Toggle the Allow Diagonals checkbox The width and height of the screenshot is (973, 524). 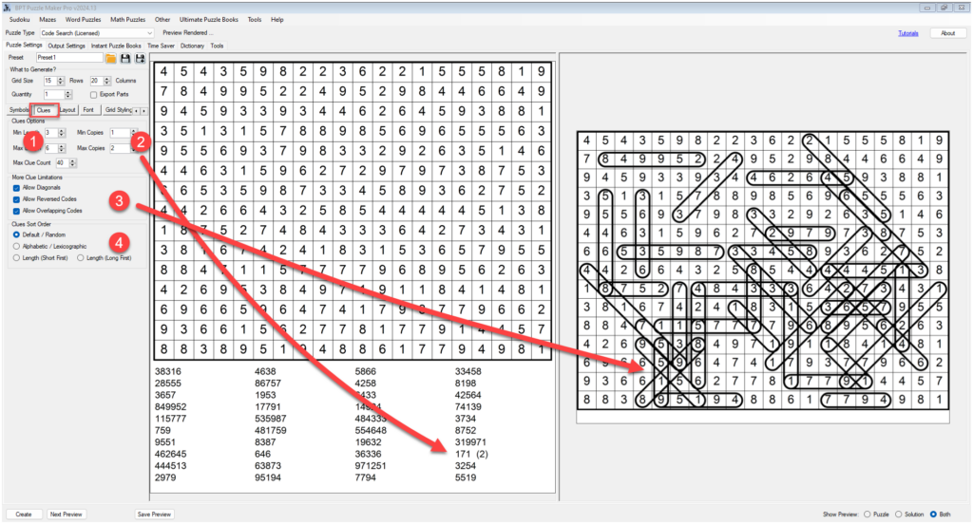17,188
